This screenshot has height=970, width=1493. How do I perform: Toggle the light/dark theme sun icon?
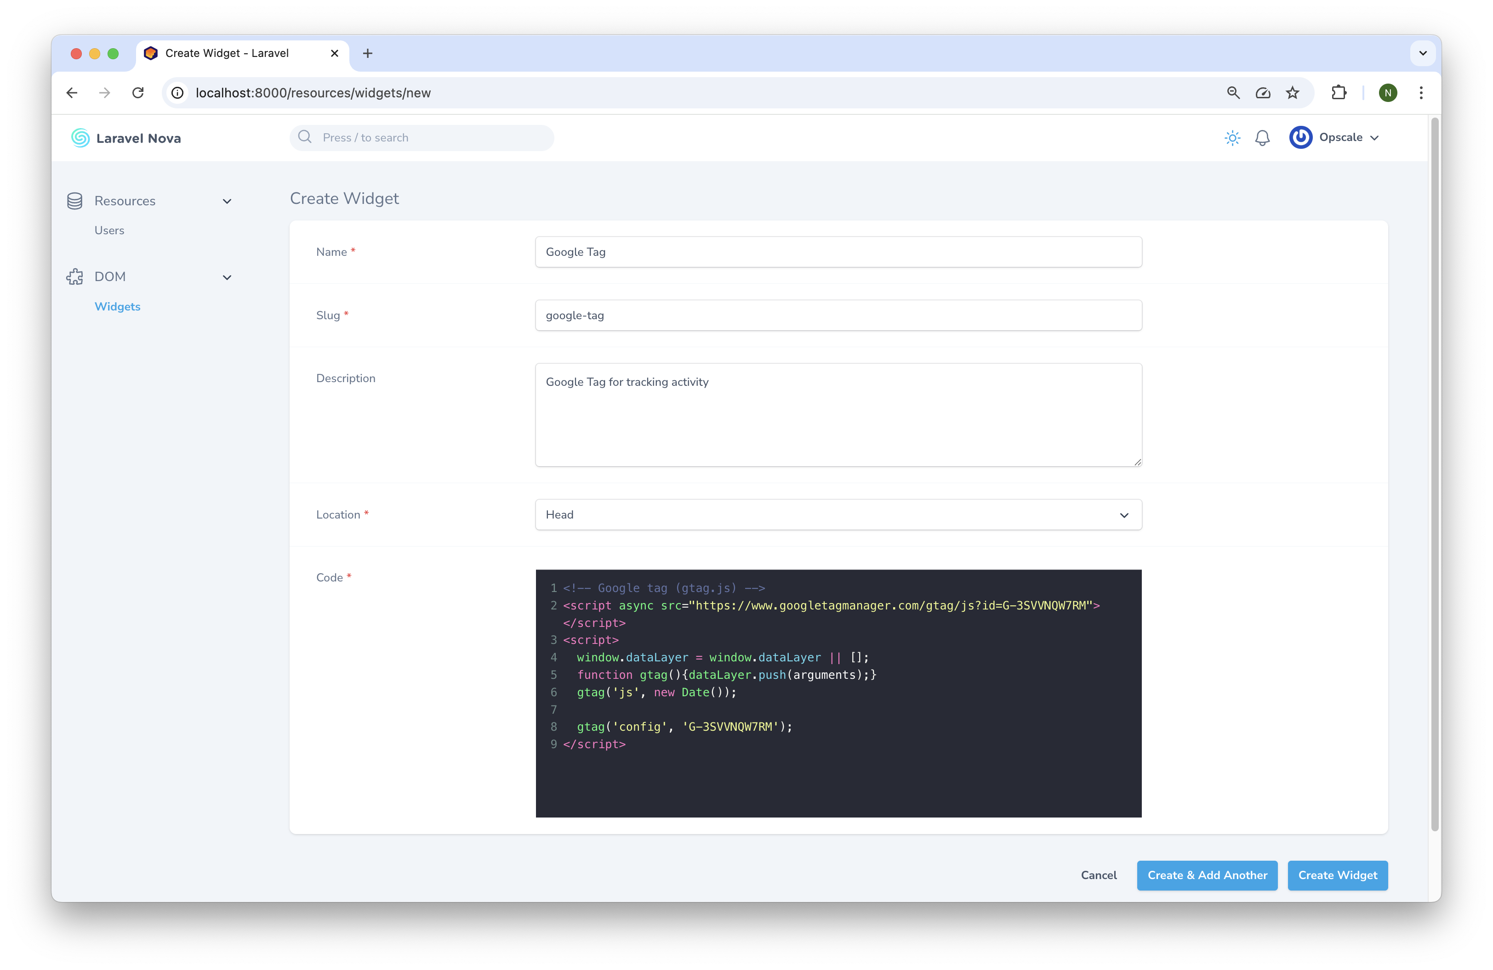click(1232, 138)
